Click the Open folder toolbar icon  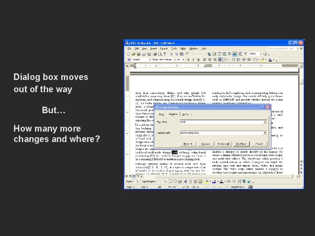(x=133, y=54)
